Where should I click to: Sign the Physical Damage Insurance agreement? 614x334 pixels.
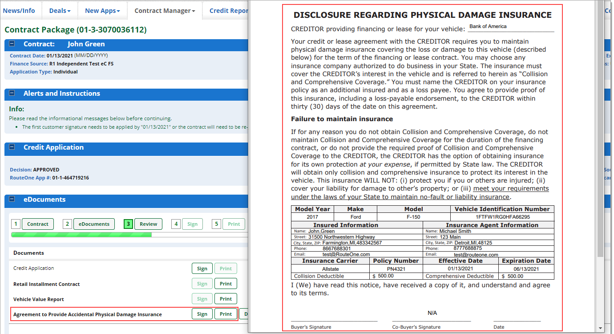202,314
